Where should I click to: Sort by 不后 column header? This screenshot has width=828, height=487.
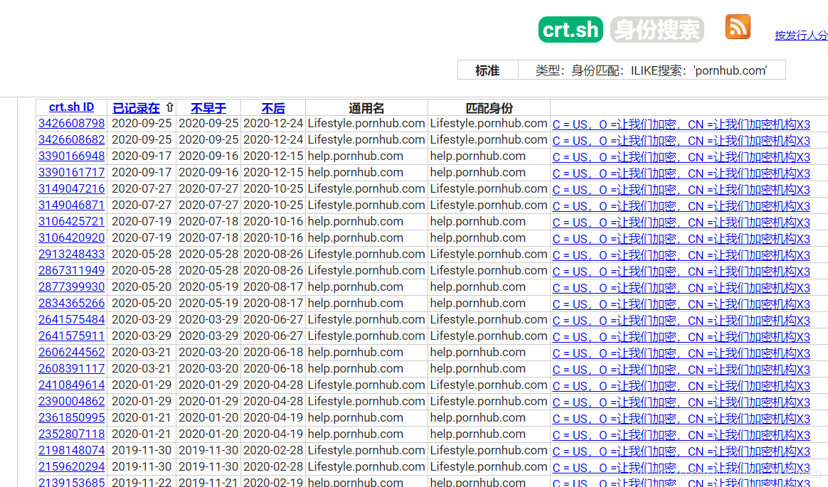273,108
